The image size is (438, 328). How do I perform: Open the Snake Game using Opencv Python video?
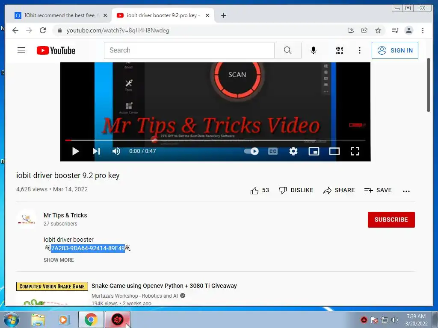point(164,286)
